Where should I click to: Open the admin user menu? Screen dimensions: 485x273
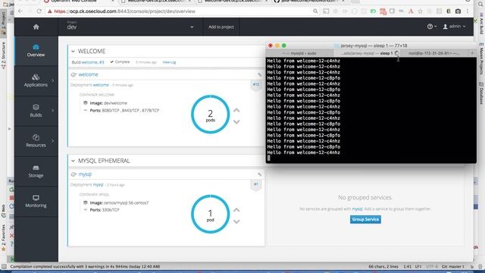(x=454, y=27)
